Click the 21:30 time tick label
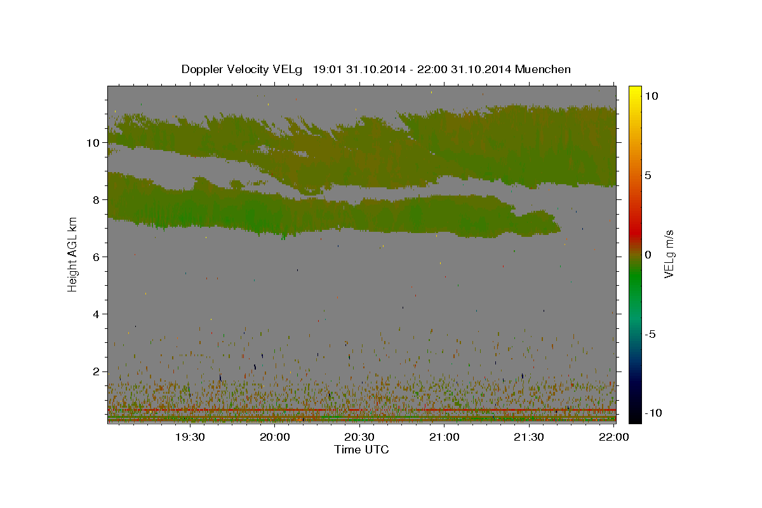 529,437
